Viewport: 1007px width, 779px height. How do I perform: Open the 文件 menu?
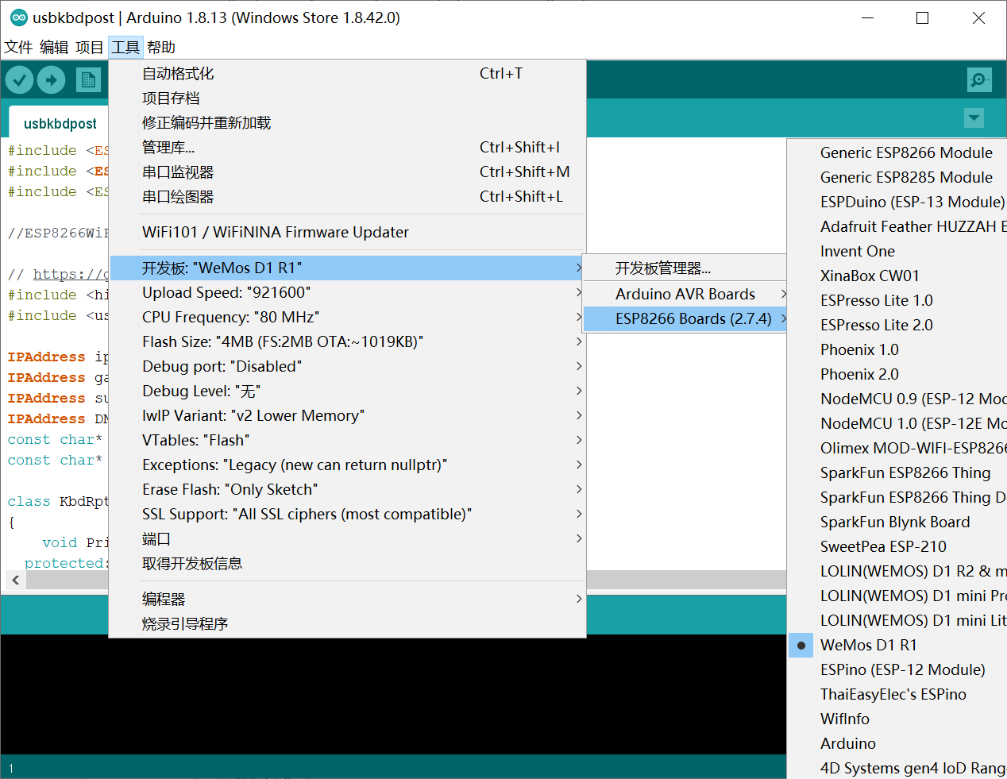pos(18,48)
